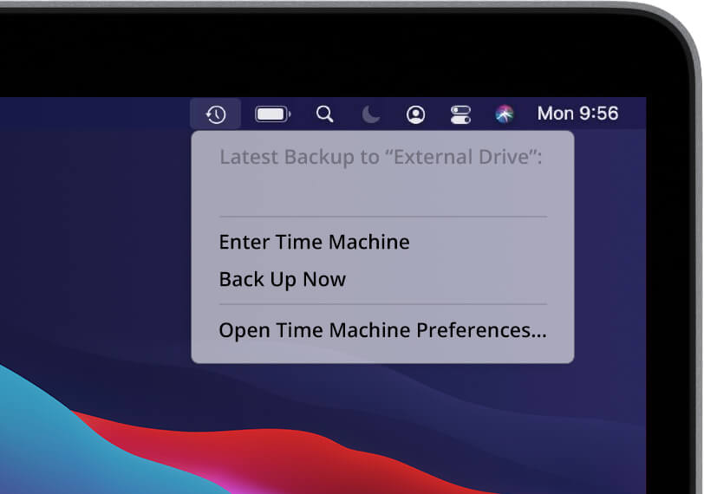
Task: Open the battery status icon
Action: (272, 114)
